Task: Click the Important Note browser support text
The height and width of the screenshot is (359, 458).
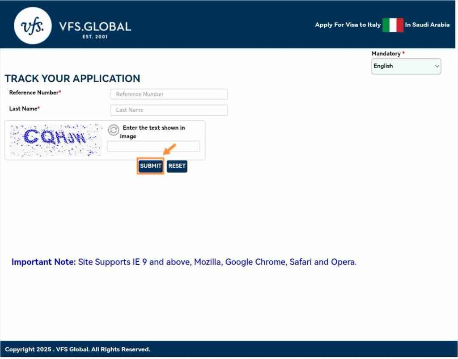Action: 184,262
